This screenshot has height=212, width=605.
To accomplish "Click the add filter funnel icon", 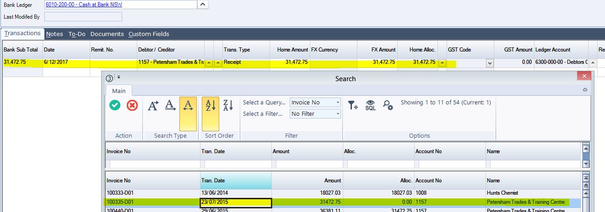I will click(x=353, y=106).
